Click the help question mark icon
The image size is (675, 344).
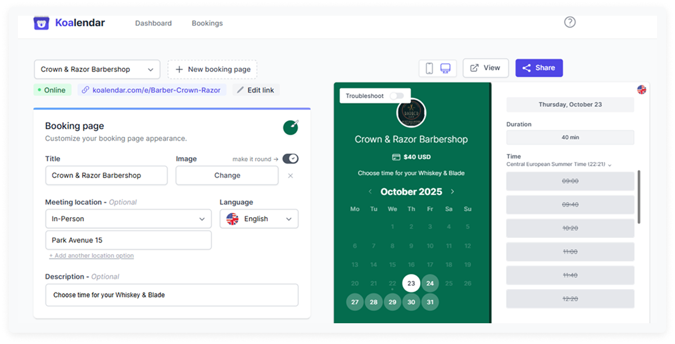tap(570, 21)
